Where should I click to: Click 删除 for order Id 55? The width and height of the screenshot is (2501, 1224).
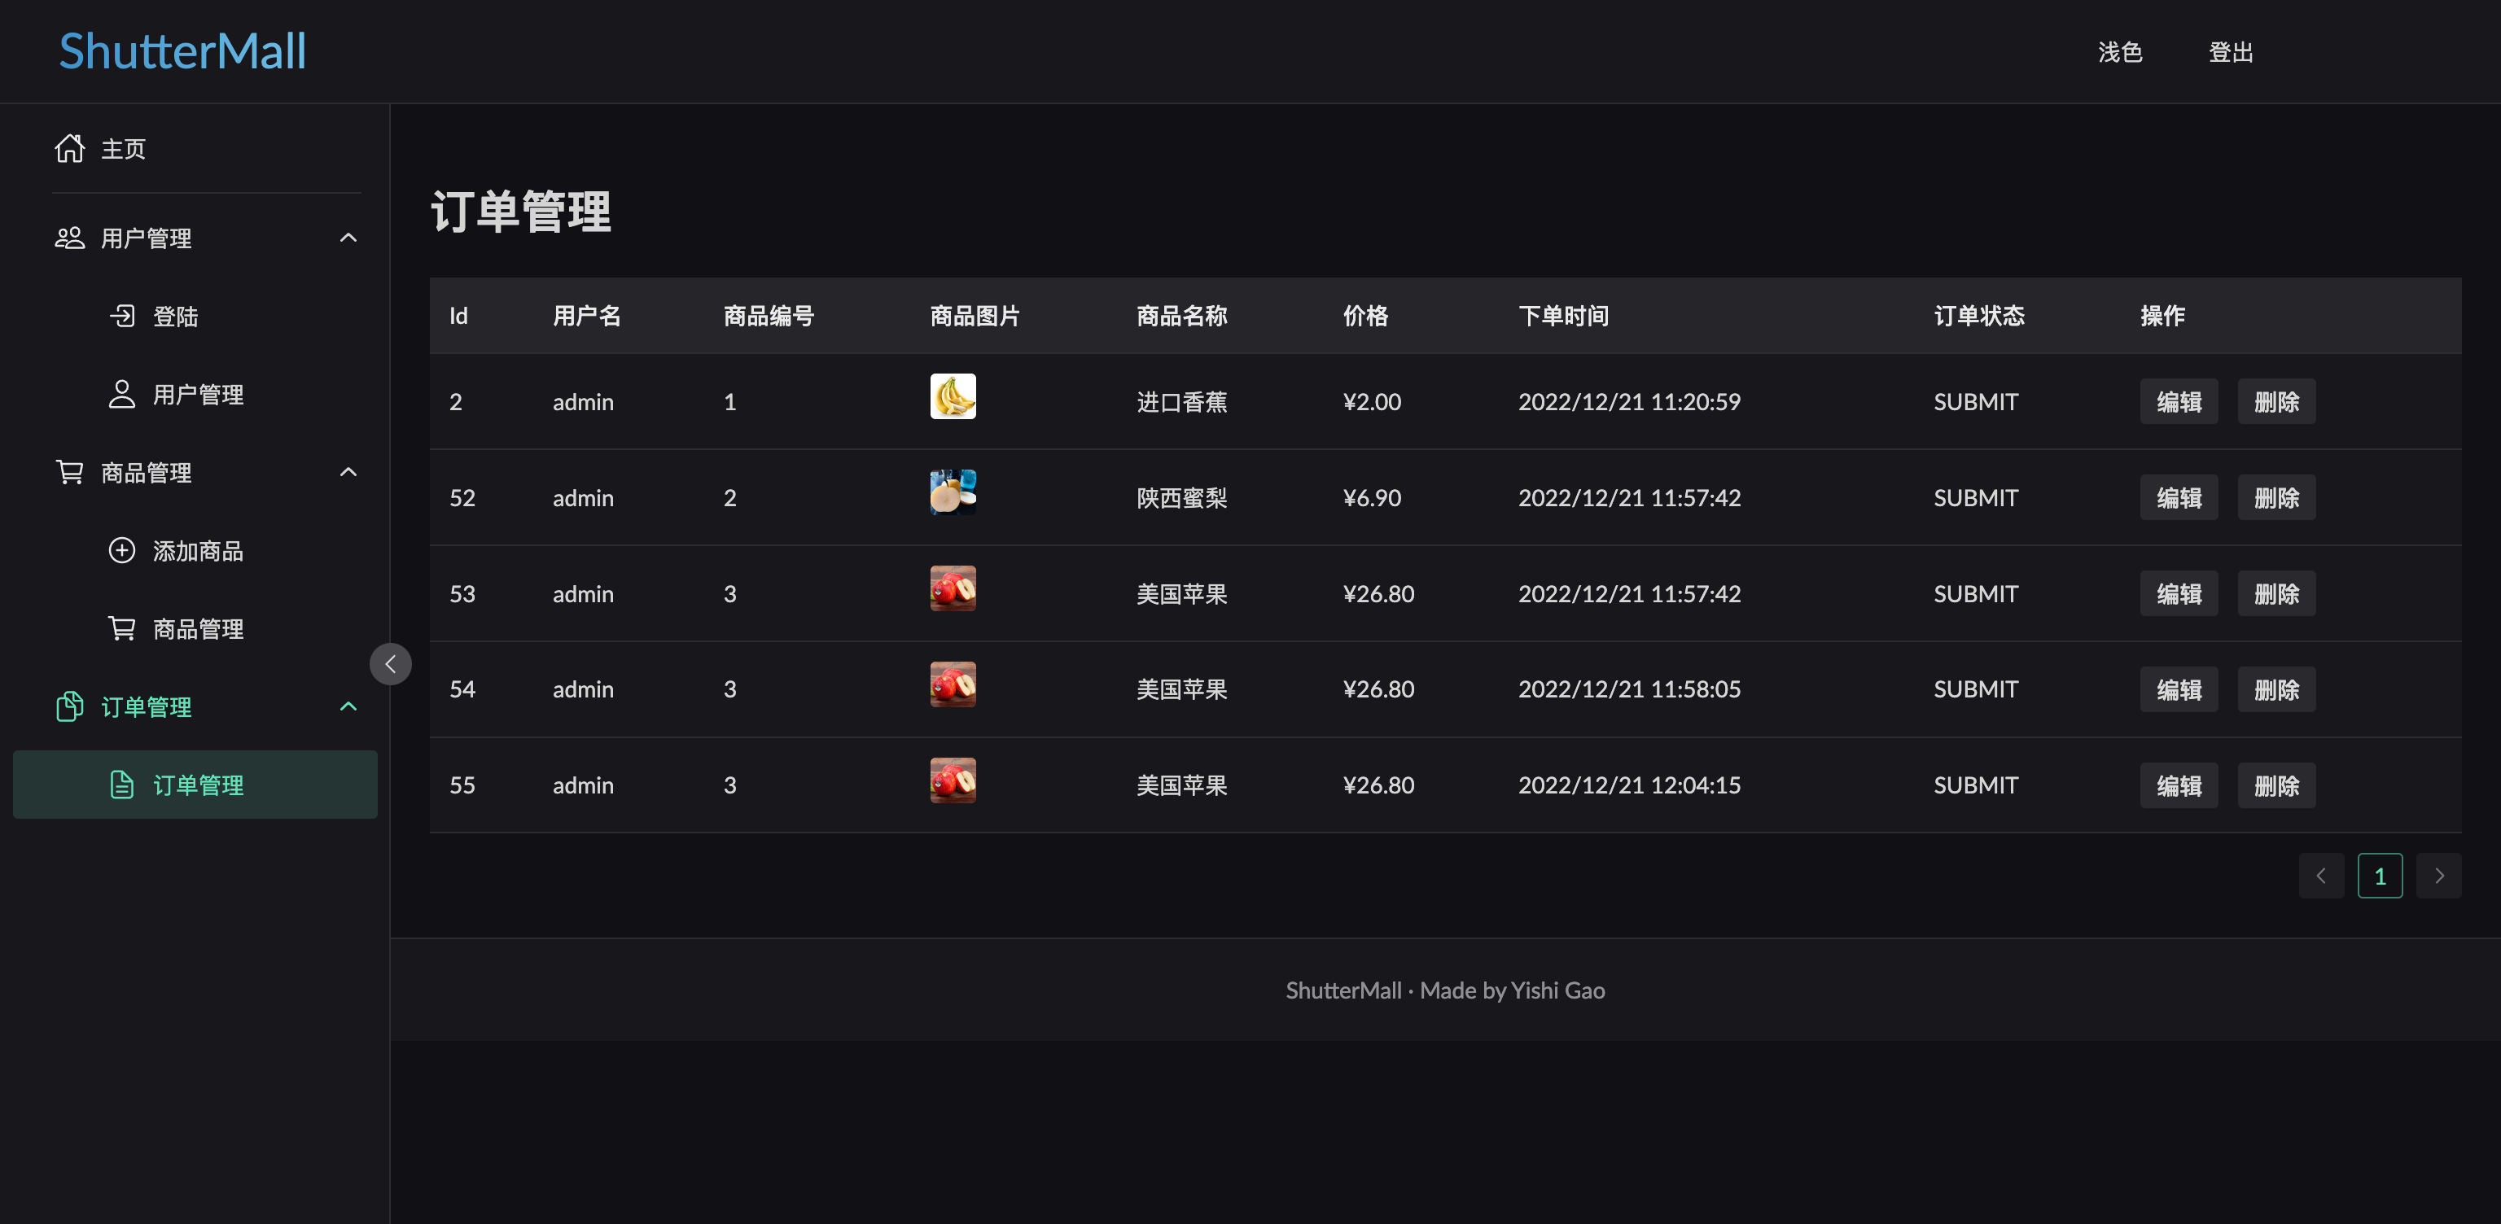[x=2275, y=785]
